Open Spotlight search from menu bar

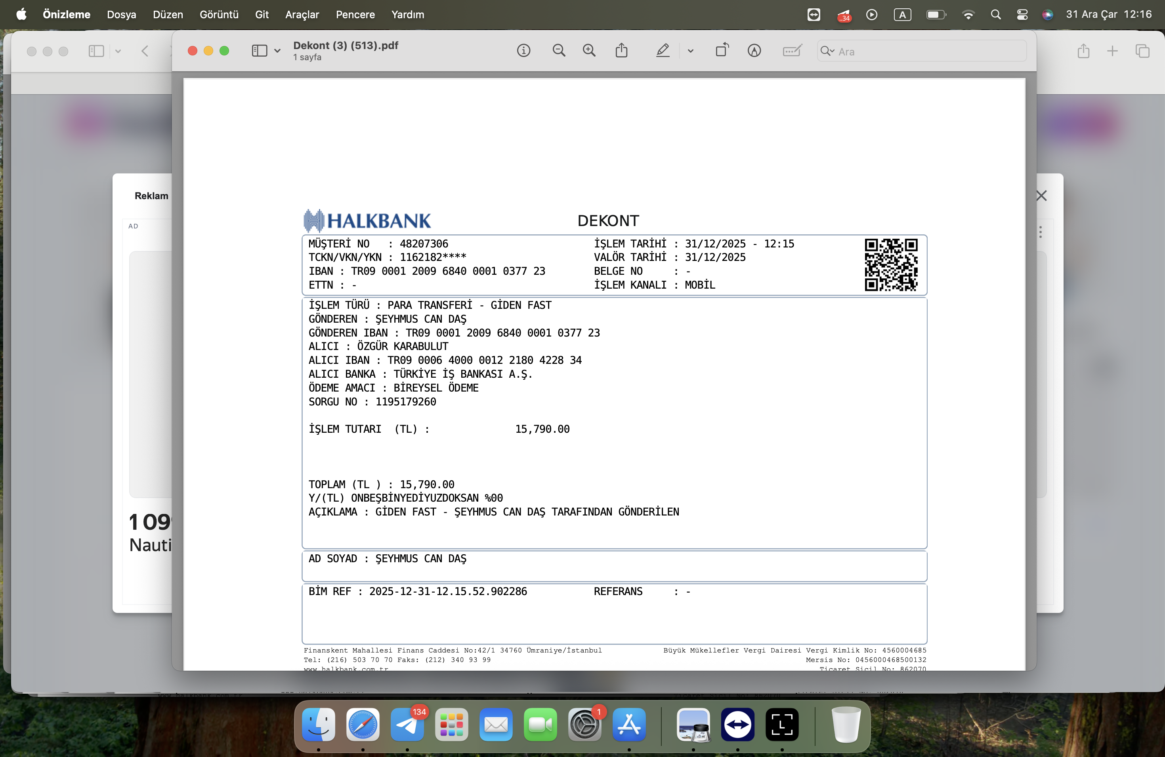coord(995,15)
